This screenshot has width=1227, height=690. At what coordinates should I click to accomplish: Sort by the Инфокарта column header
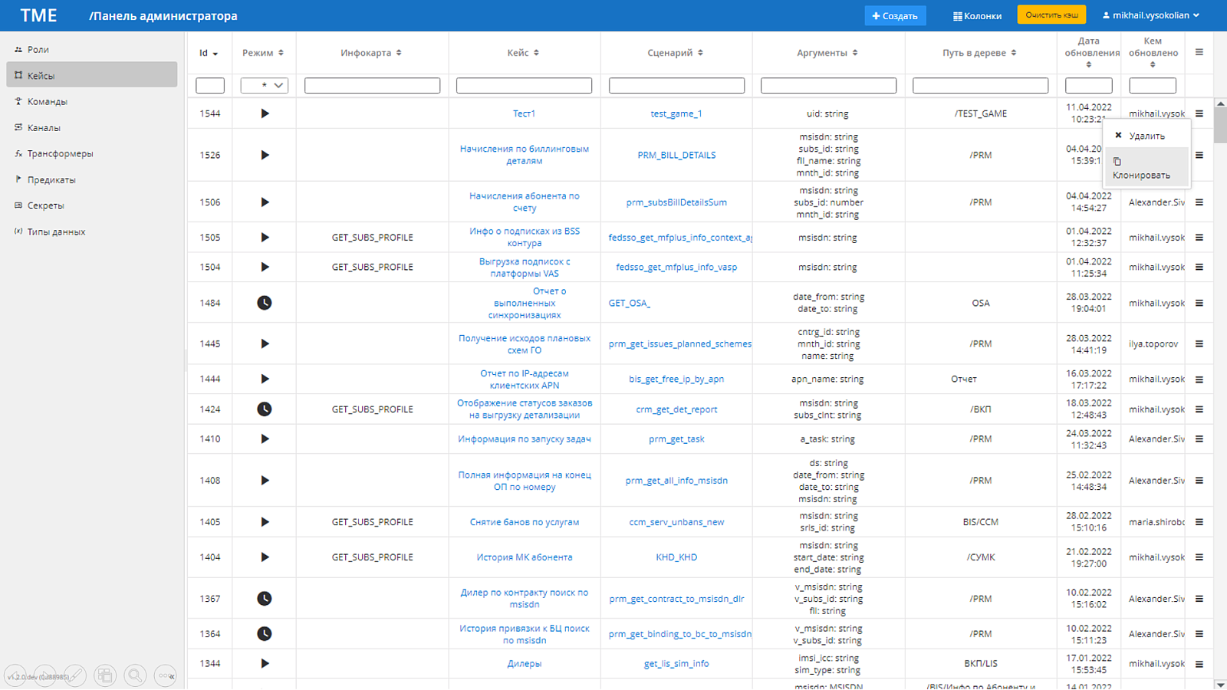coord(372,53)
